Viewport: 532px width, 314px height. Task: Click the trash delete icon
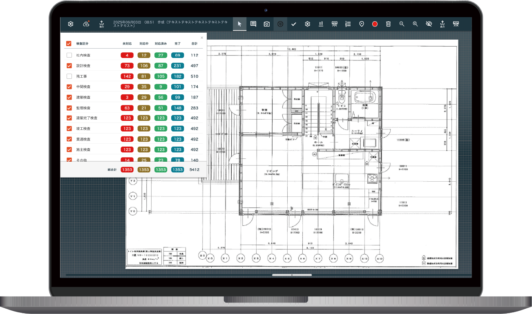point(389,24)
